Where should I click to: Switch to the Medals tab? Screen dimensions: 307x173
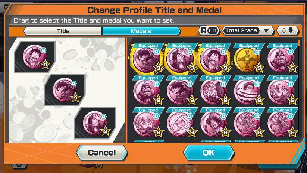tap(141, 31)
